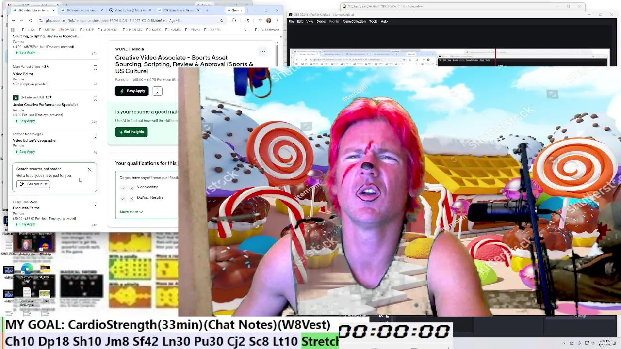
Task: Click the bookmark button next to Easy Apply
Action: click(157, 91)
